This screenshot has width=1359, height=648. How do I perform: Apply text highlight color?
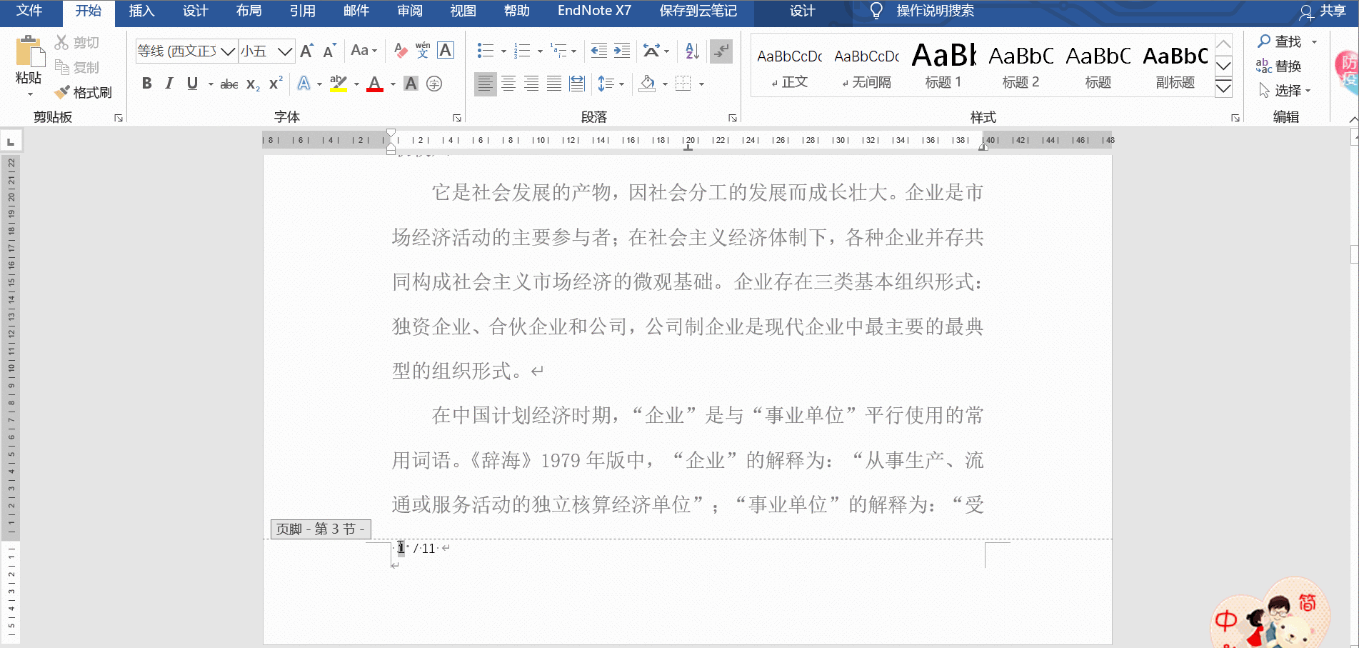339,84
